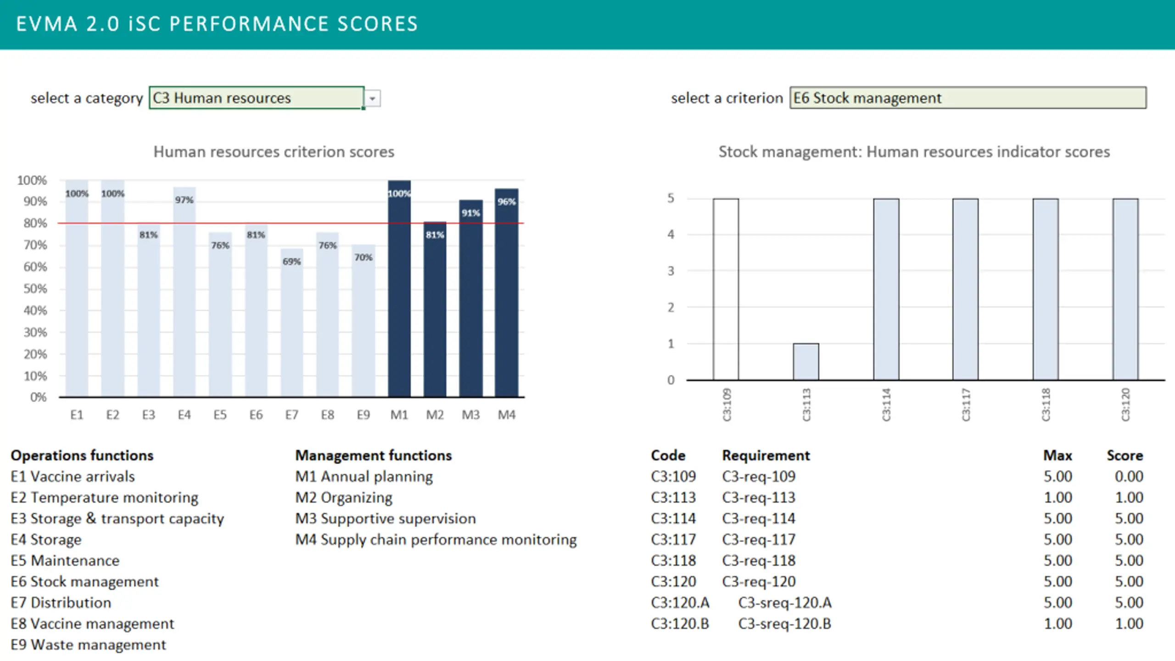
Task: Select the M1 Annual planning row
Action: (364, 476)
